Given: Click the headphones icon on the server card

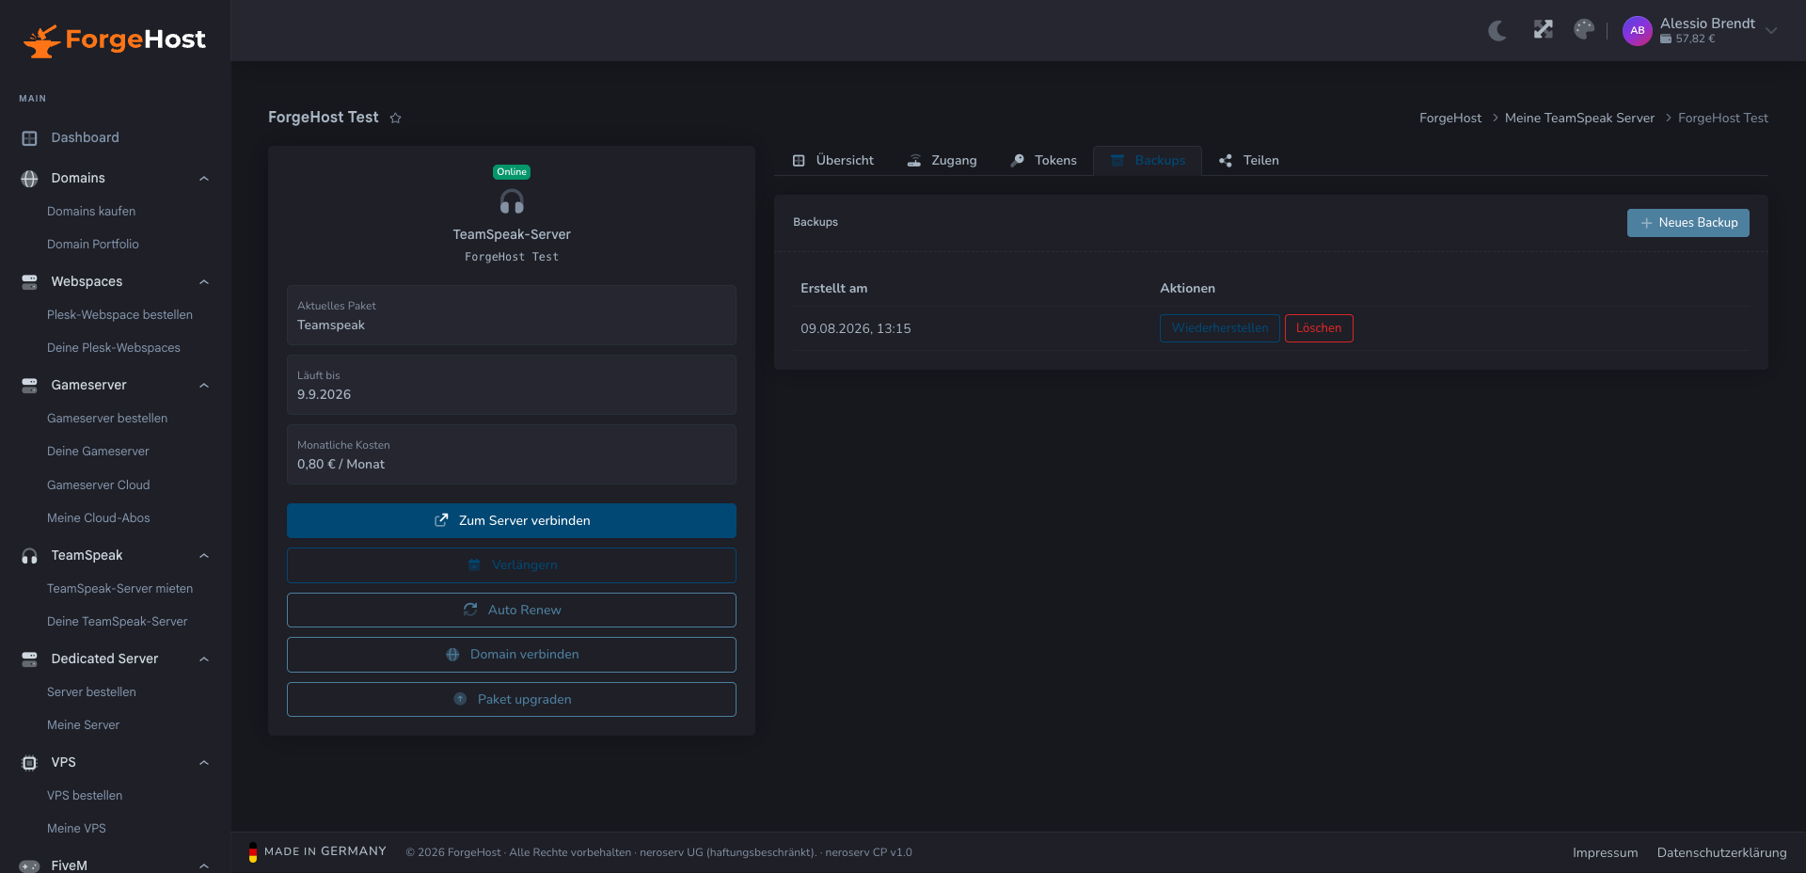Looking at the screenshot, I should (x=512, y=201).
